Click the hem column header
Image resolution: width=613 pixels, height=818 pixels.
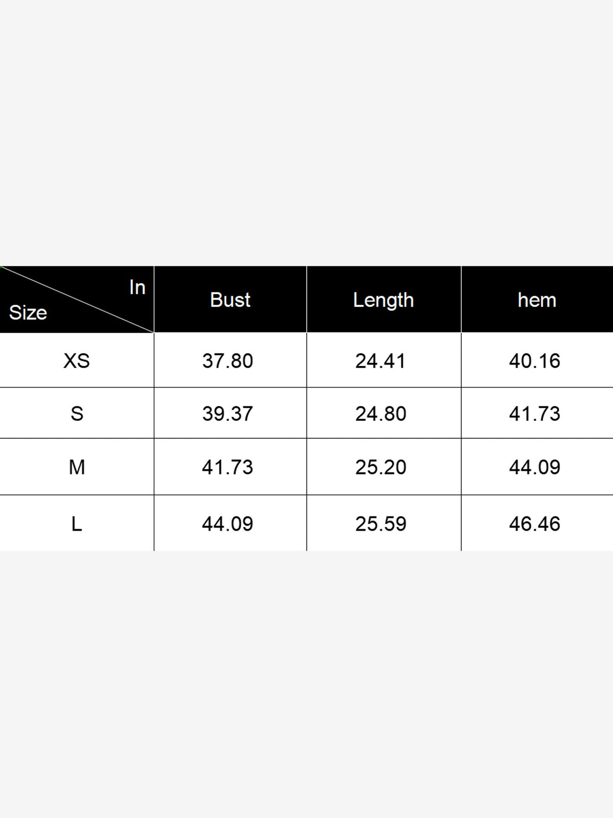[x=536, y=300]
